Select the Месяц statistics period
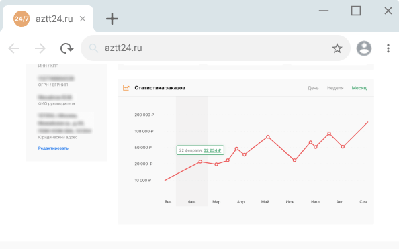Viewport: 399px width, 249px height. (x=359, y=88)
